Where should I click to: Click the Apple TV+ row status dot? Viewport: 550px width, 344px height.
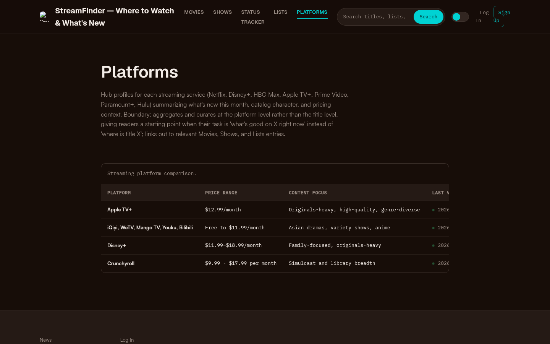point(433,210)
